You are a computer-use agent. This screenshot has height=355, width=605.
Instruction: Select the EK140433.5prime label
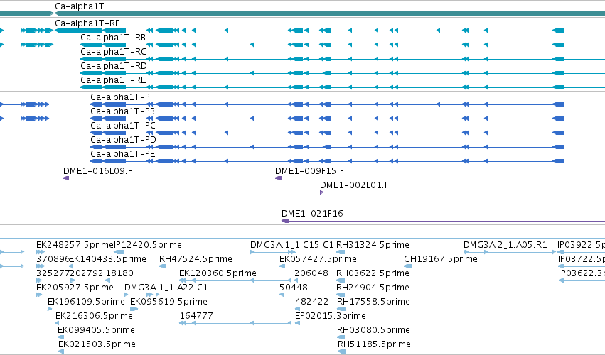(107, 259)
